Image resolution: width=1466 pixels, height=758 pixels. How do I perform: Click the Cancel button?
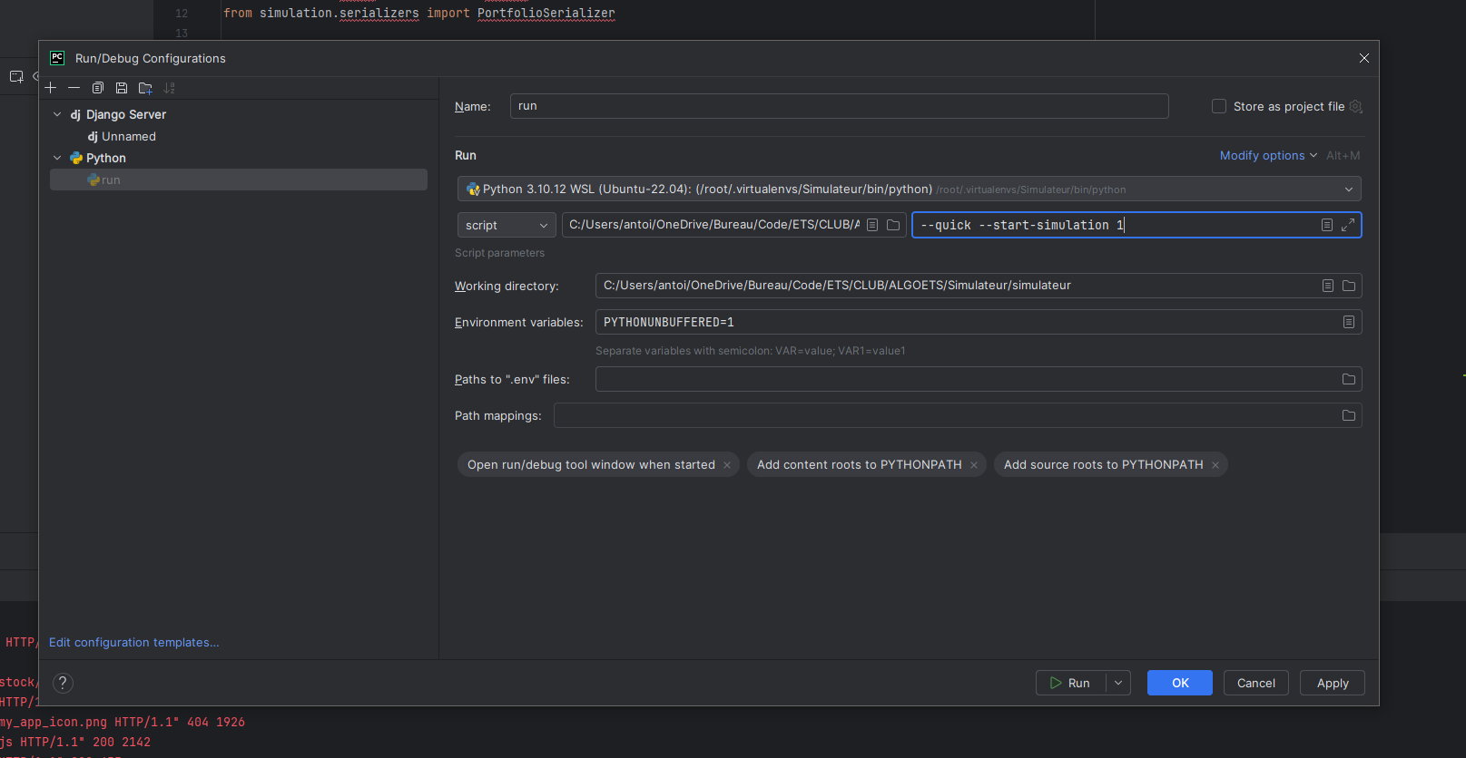point(1256,683)
